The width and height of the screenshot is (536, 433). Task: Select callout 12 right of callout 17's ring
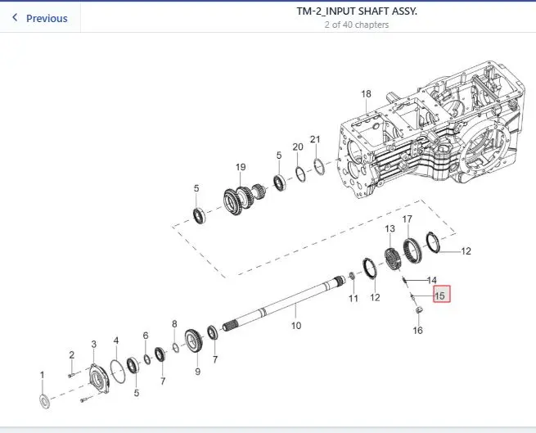point(466,251)
